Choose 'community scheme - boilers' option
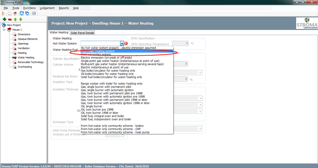 click(127, 126)
